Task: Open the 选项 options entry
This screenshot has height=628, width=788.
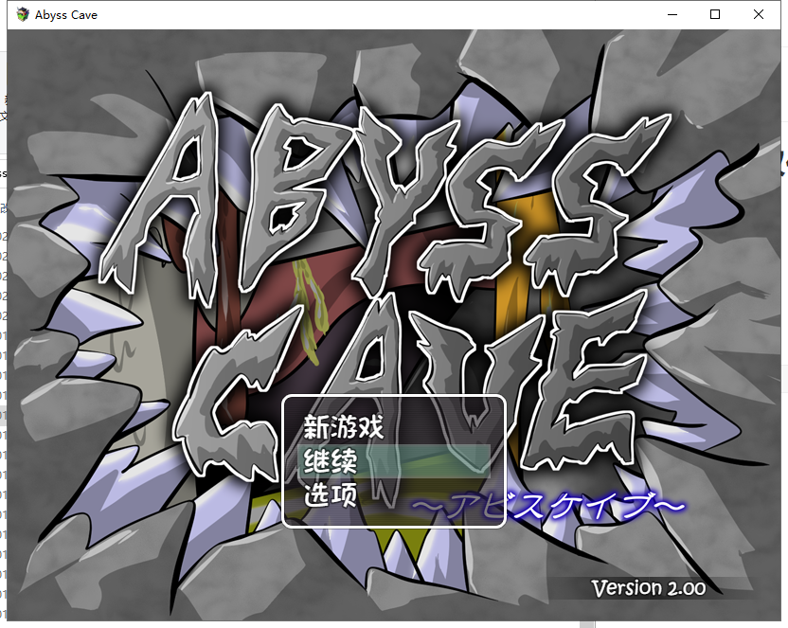Action: coord(330,493)
